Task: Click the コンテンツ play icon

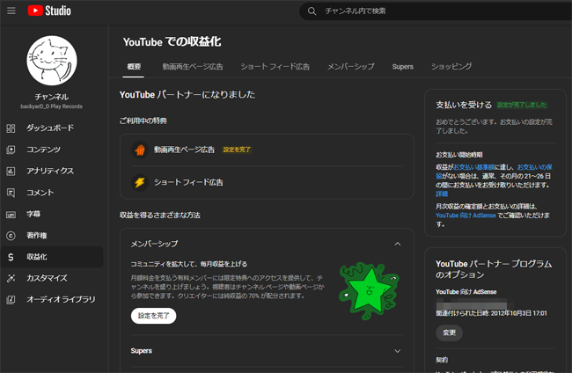Action: (x=11, y=150)
